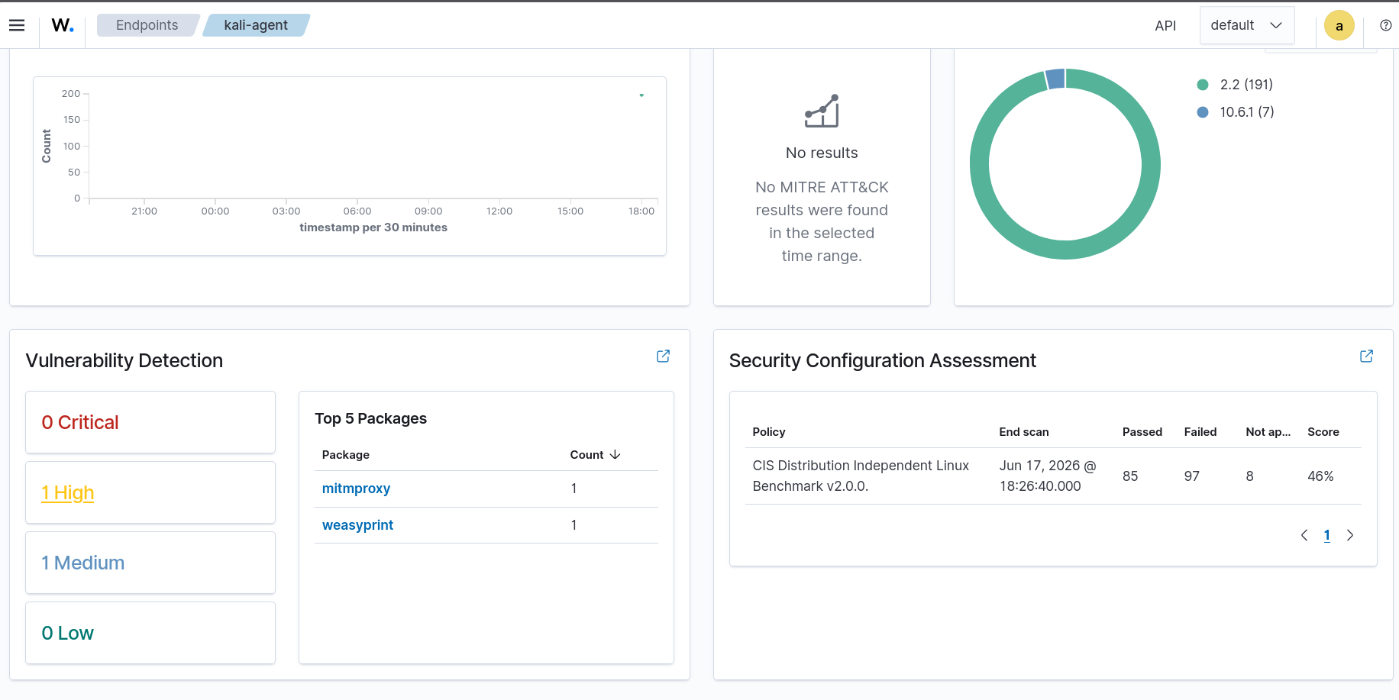1399x700 pixels.
Task: Click the 'Jun 17, 2026 @ 18:26:40.000' cell
Action: [1048, 476]
